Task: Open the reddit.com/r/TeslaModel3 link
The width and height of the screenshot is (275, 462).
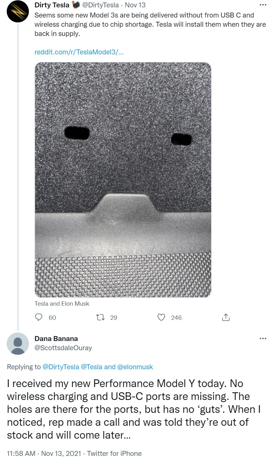Action: [79, 52]
